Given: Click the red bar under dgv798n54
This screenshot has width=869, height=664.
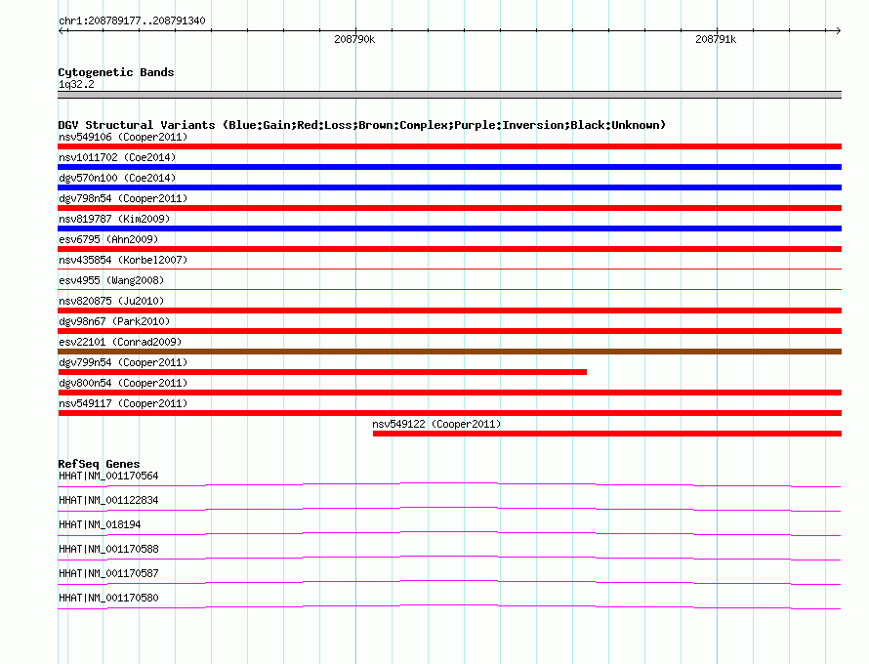Looking at the screenshot, I should [449, 208].
